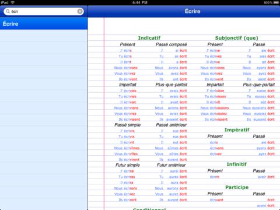This screenshot has height=210, width=280.
Task: Tap the Subjonctif (que) mood heading
Action: [x=237, y=38]
